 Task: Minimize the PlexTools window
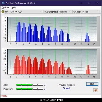(x=81, y=3)
